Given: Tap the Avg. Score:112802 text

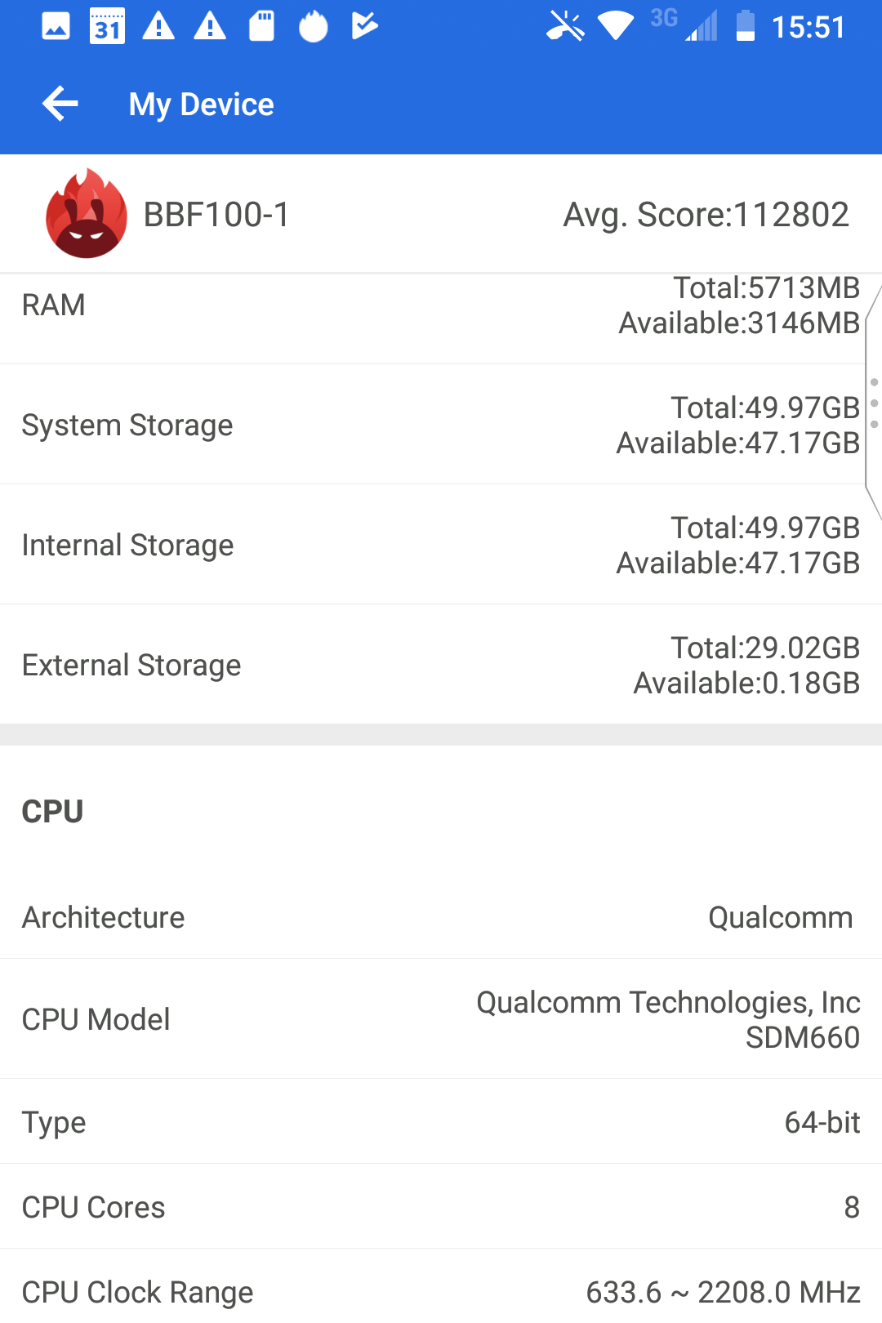Looking at the screenshot, I should pos(706,215).
